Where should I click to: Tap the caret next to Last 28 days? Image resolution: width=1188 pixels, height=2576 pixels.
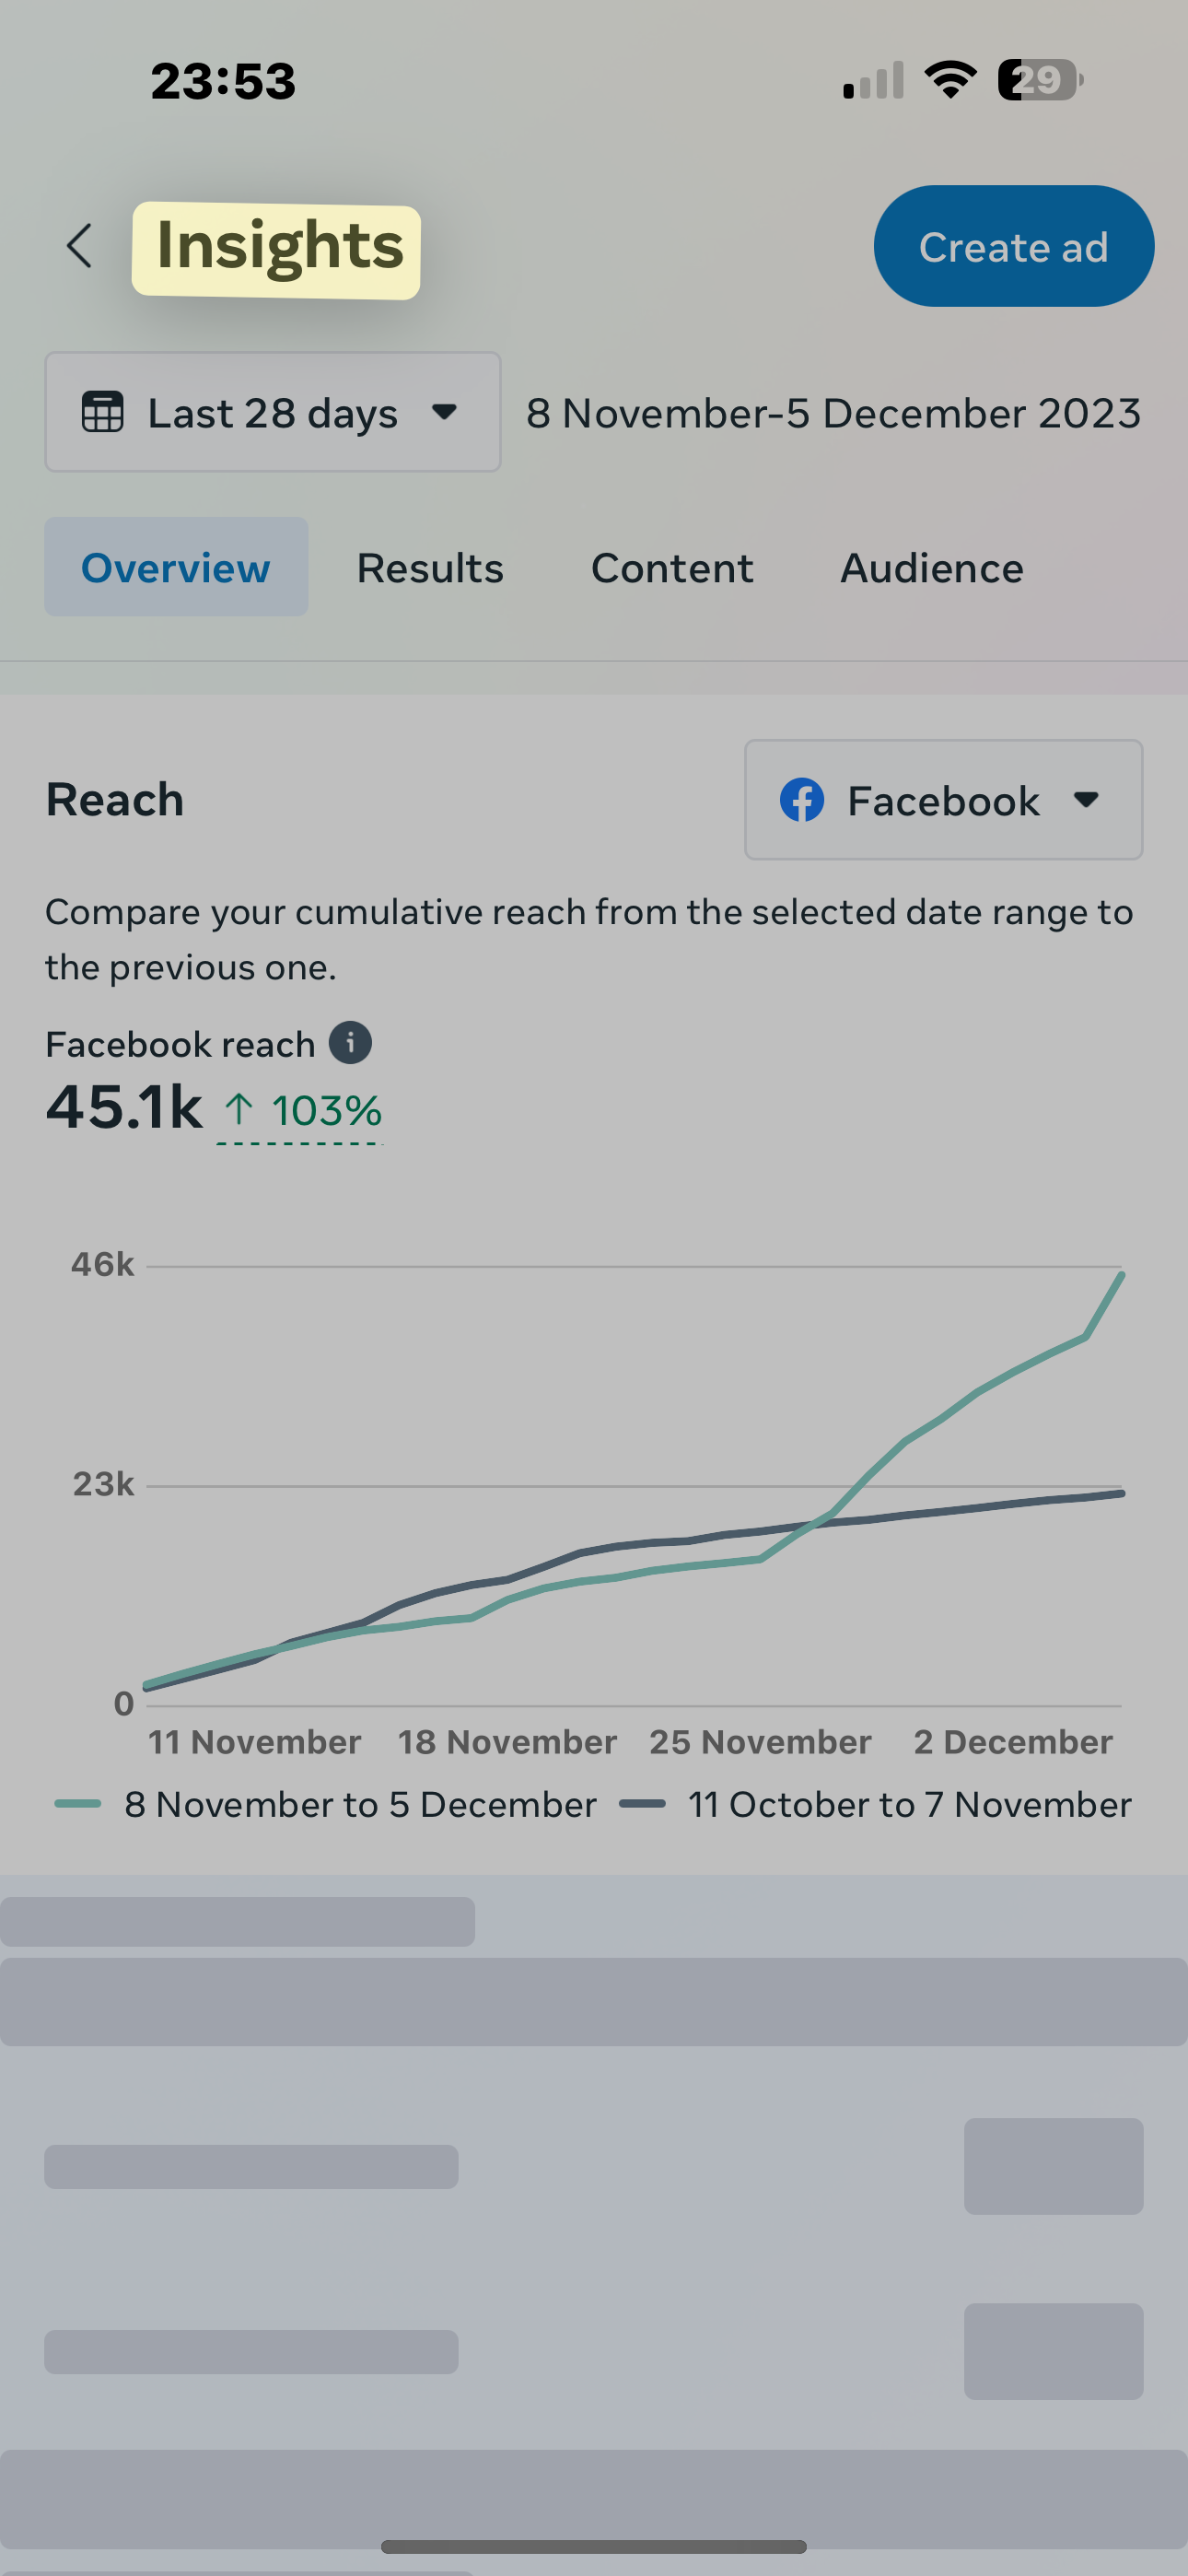444,412
